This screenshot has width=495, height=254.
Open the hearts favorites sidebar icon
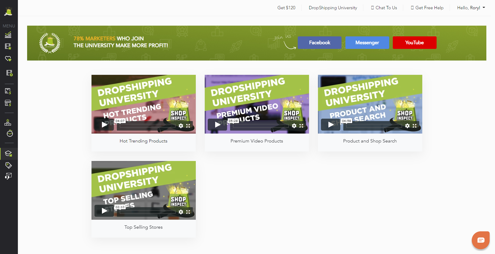pyautogui.click(x=8, y=59)
